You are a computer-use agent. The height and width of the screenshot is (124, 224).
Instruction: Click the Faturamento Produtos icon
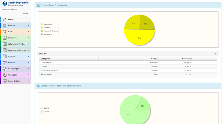click(x=4, y=44)
